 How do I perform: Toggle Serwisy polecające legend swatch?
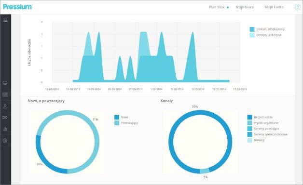point(249,129)
